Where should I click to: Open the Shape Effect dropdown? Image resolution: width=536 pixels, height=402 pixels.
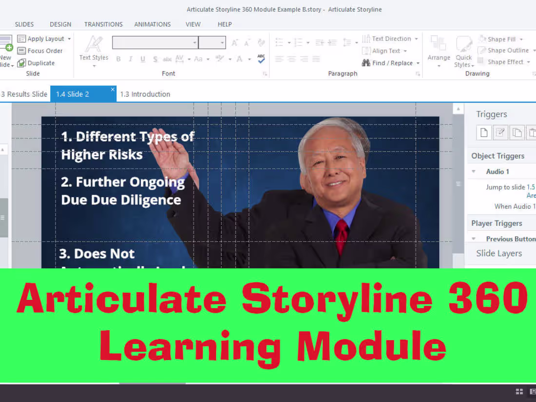coord(504,62)
